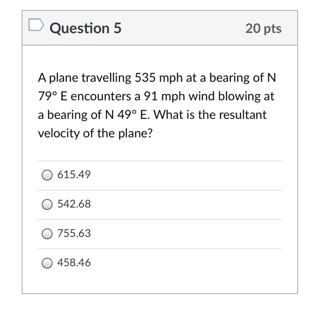Choose the 542.68 radio option

[x=47, y=205]
